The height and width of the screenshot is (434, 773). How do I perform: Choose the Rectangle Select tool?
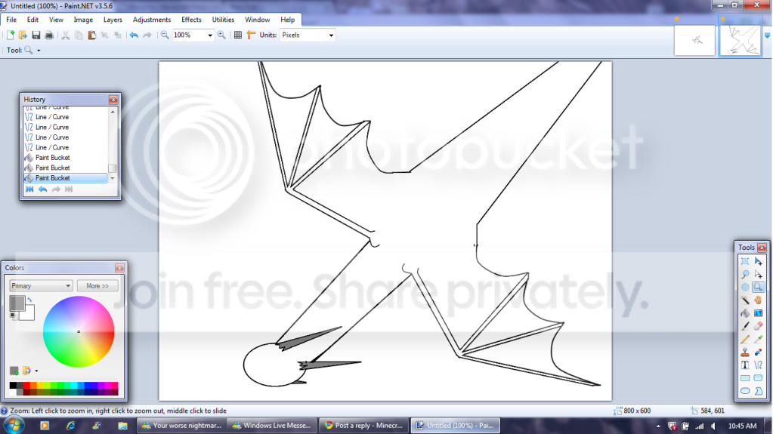click(x=745, y=261)
